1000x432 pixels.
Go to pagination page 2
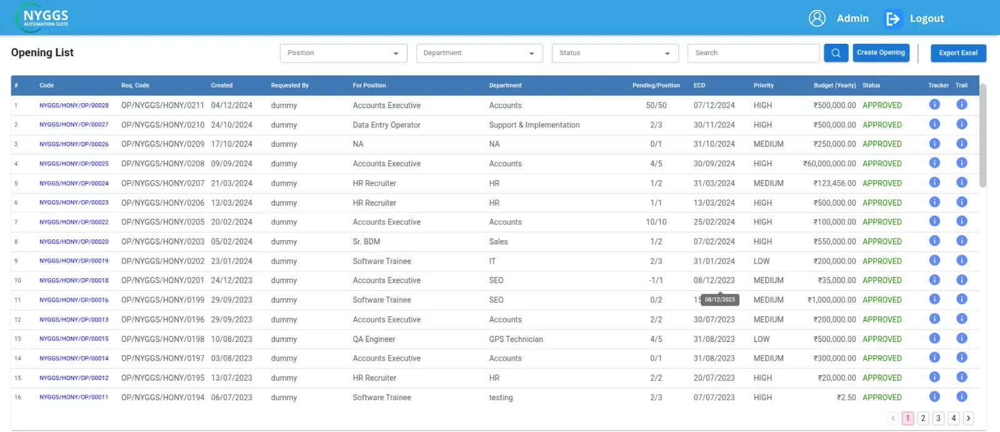coord(923,418)
